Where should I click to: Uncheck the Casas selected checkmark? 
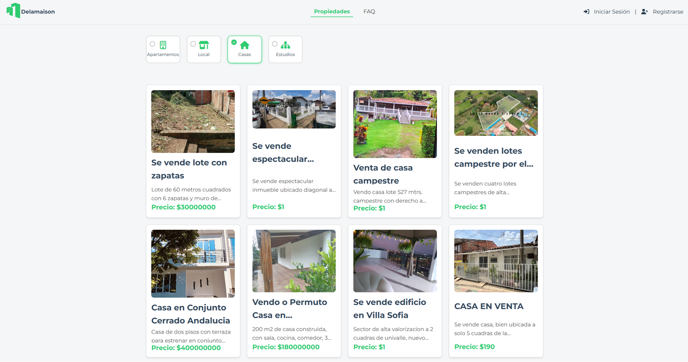(x=234, y=42)
